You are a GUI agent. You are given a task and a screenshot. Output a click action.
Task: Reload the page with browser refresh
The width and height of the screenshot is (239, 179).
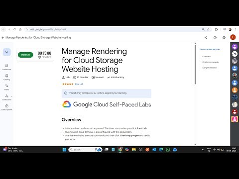14,29
